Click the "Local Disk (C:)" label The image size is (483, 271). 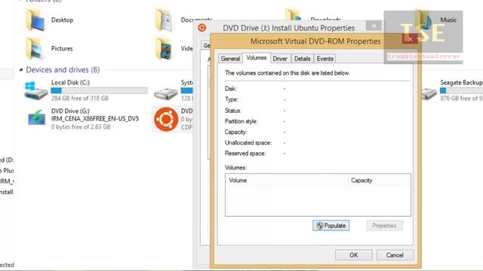(x=70, y=82)
